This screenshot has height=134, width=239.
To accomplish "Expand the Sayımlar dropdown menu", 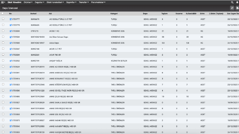I will (71, 2).
